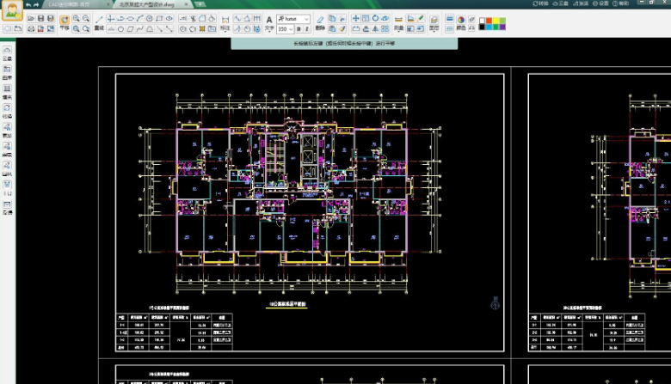Open a new tab with plus button
Screen dimensions: 671x384
pyautogui.click(x=200, y=4)
